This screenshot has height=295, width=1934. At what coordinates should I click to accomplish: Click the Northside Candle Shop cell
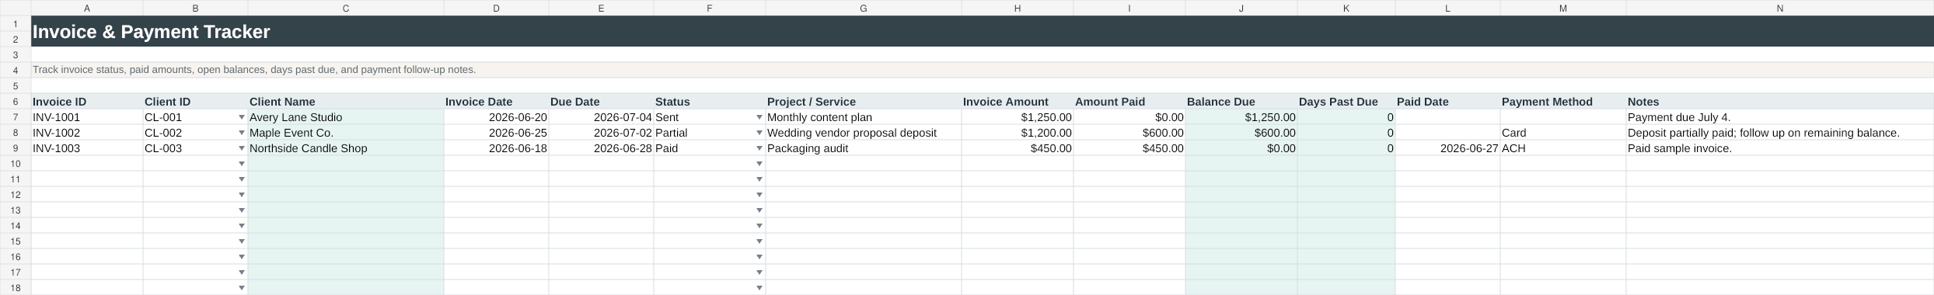346,148
